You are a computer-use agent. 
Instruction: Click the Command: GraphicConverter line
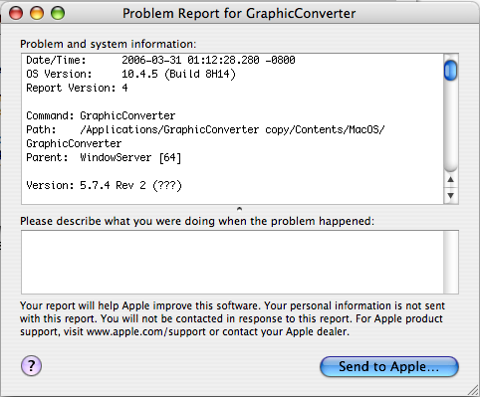[x=101, y=115]
